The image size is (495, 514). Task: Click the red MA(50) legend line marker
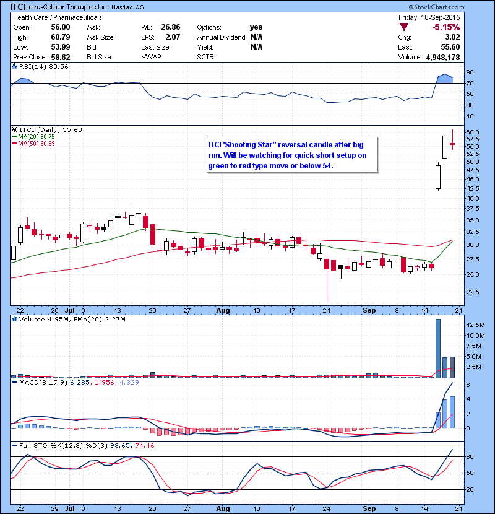(15, 144)
